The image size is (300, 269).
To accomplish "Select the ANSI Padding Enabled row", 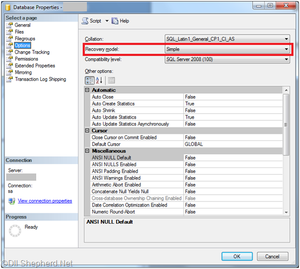I will 187,171.
